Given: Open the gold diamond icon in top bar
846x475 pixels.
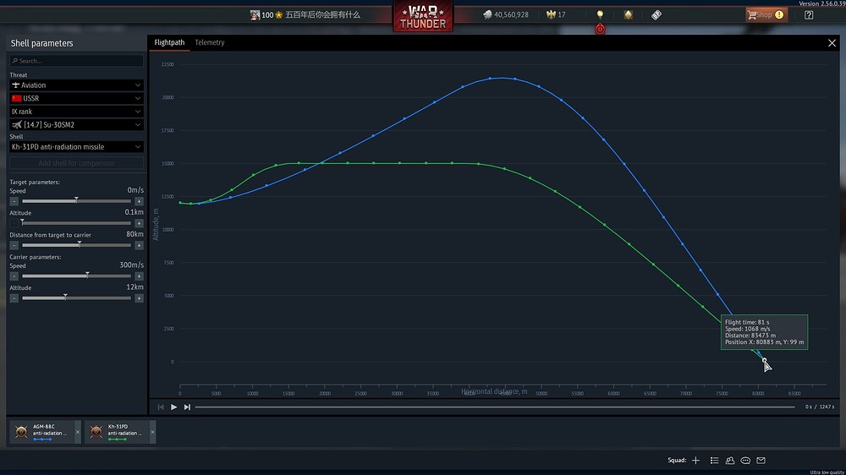Looking at the screenshot, I should click(628, 14).
